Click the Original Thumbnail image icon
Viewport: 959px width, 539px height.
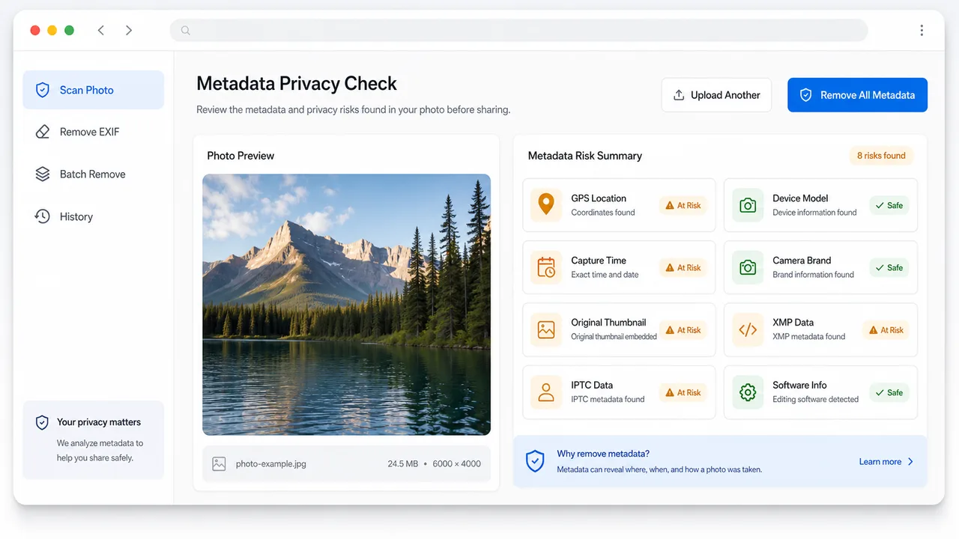click(x=546, y=329)
